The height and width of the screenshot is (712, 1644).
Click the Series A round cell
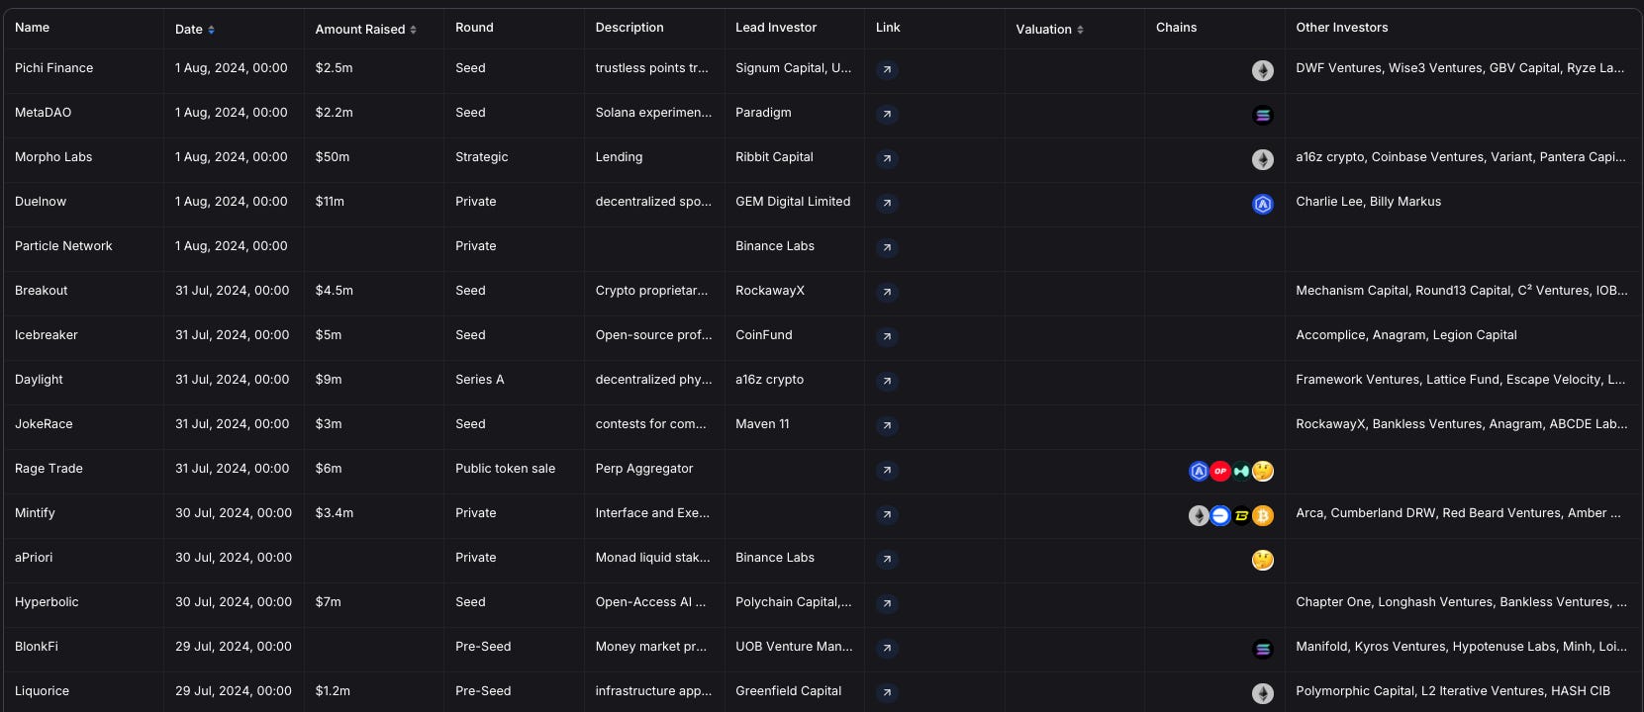tap(480, 380)
